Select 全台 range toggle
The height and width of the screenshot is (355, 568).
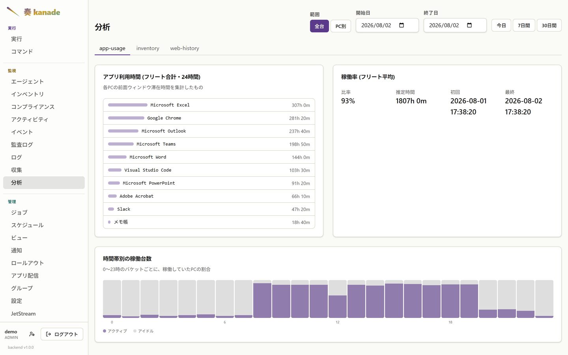tap(319, 26)
